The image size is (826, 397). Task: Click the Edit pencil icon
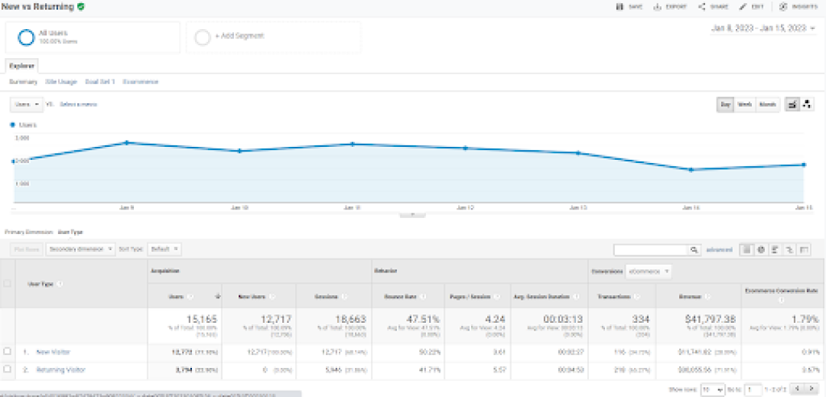point(743,7)
